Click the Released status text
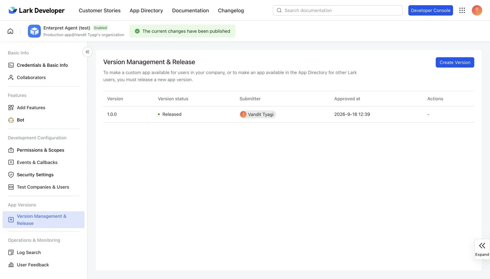Screen dimensions: 490x279 point(172,114)
